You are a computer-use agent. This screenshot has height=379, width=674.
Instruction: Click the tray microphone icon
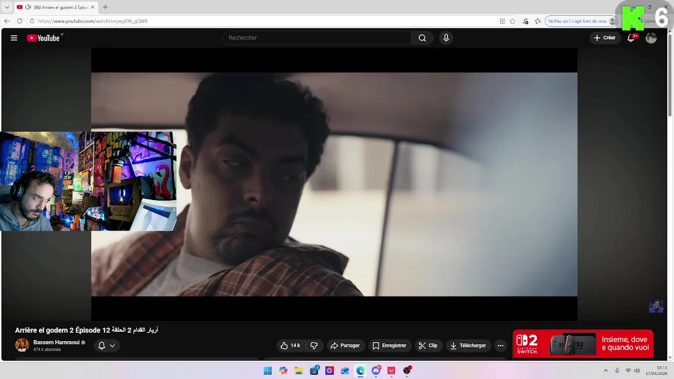[617, 371]
